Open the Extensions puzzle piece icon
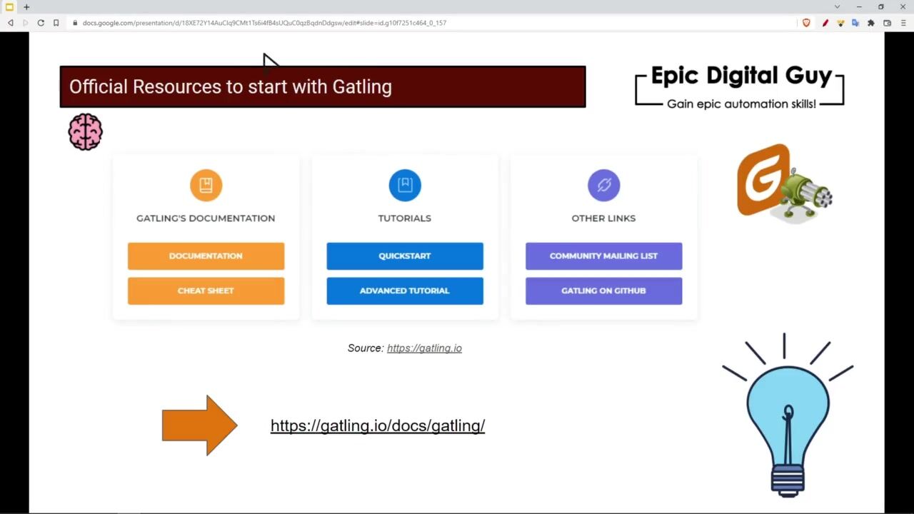Viewport: 914px width, 514px height. click(871, 23)
